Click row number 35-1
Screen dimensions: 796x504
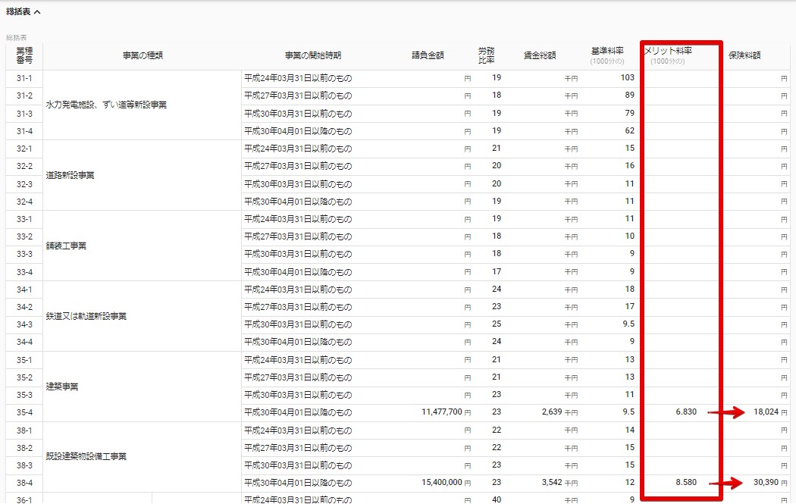coord(24,360)
